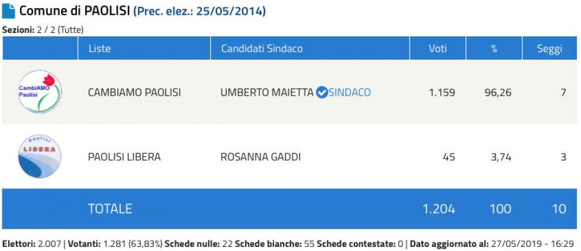
Task: Click the Voti column header
Action: [x=438, y=48]
